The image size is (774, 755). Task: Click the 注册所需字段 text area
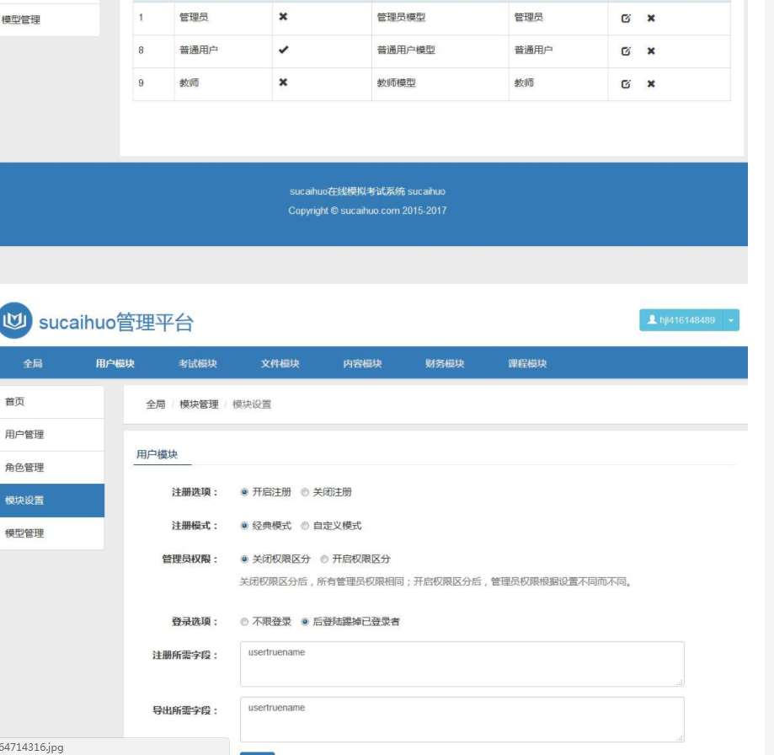[x=462, y=664]
